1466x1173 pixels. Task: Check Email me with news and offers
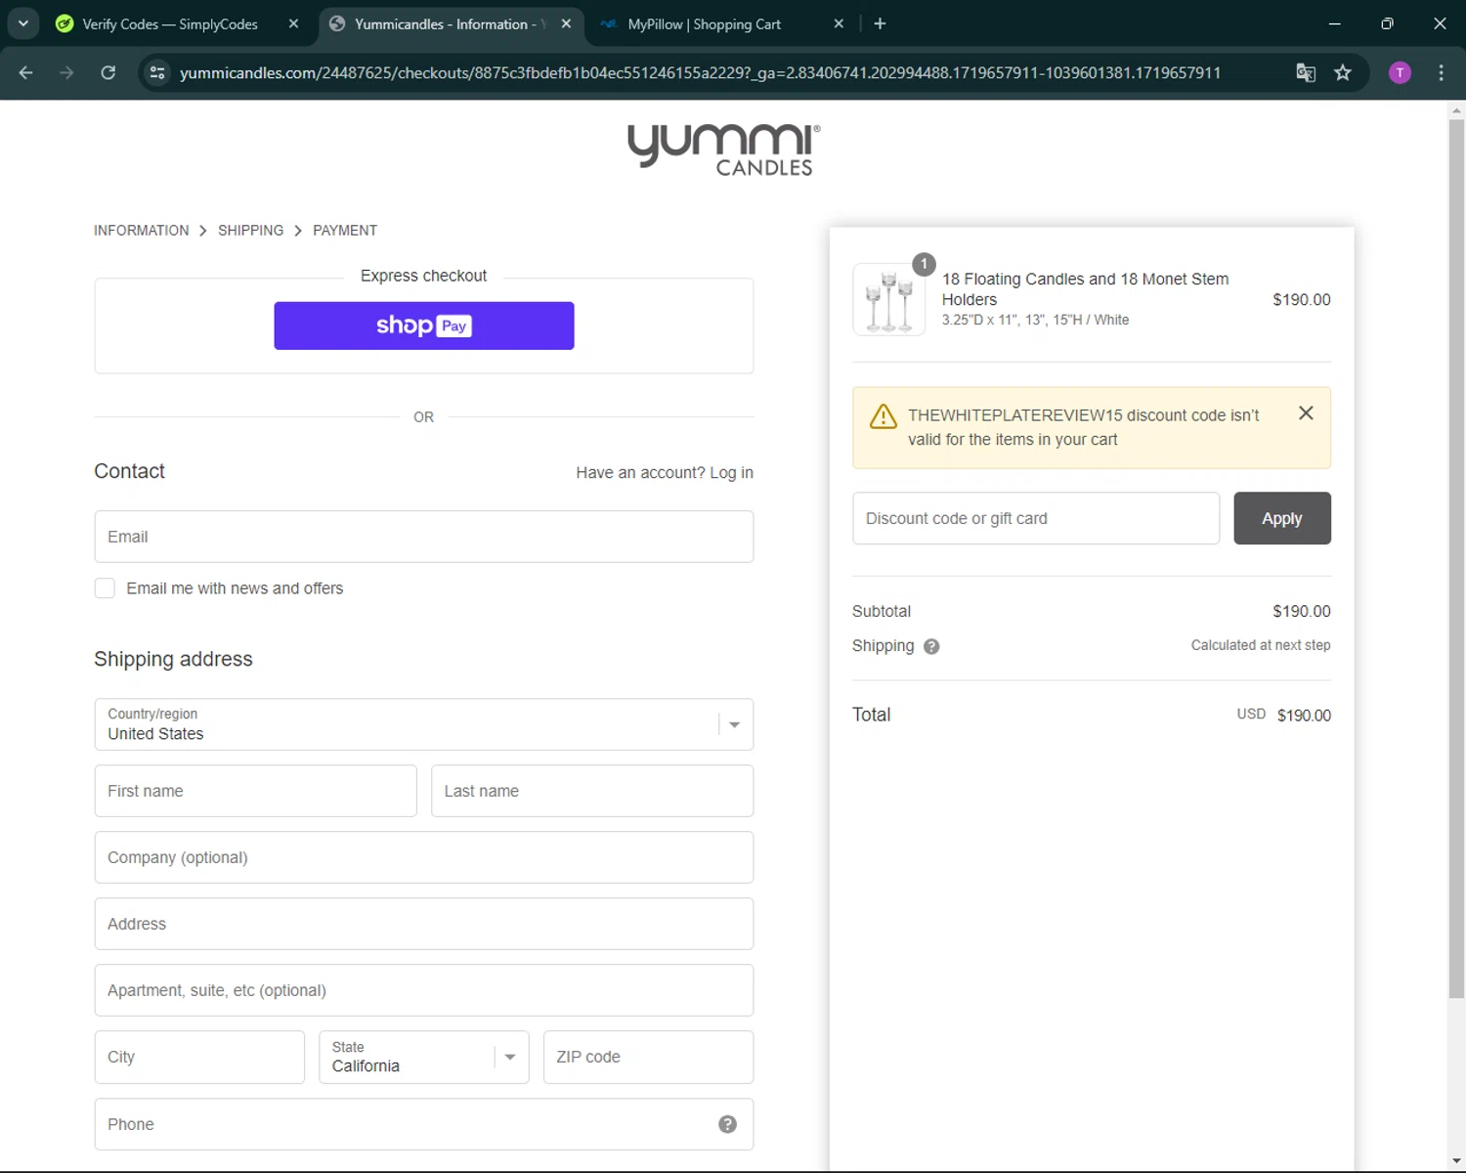[105, 588]
